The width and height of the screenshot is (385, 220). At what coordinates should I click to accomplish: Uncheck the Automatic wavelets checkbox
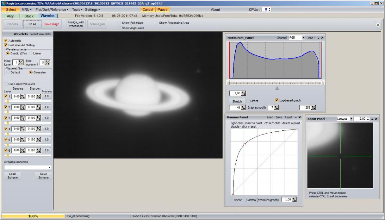coord(6,41)
